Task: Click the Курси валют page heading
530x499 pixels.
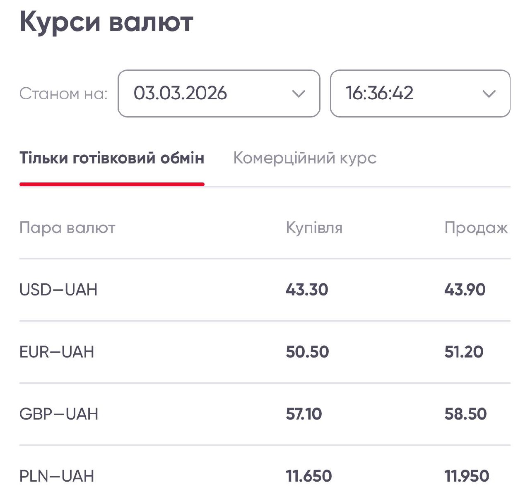Action: coord(106,22)
